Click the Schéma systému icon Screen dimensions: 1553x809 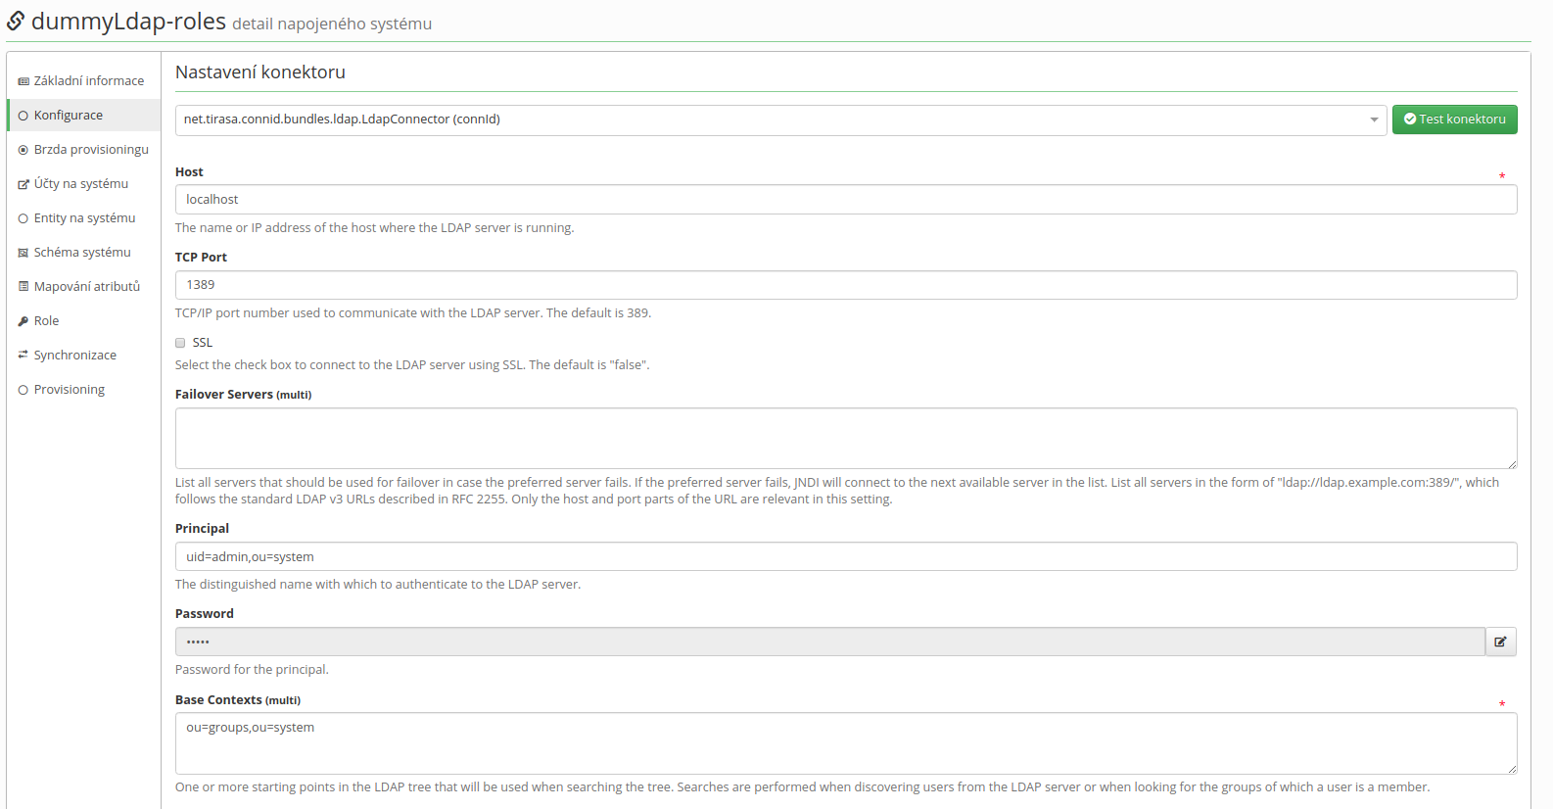tap(24, 253)
